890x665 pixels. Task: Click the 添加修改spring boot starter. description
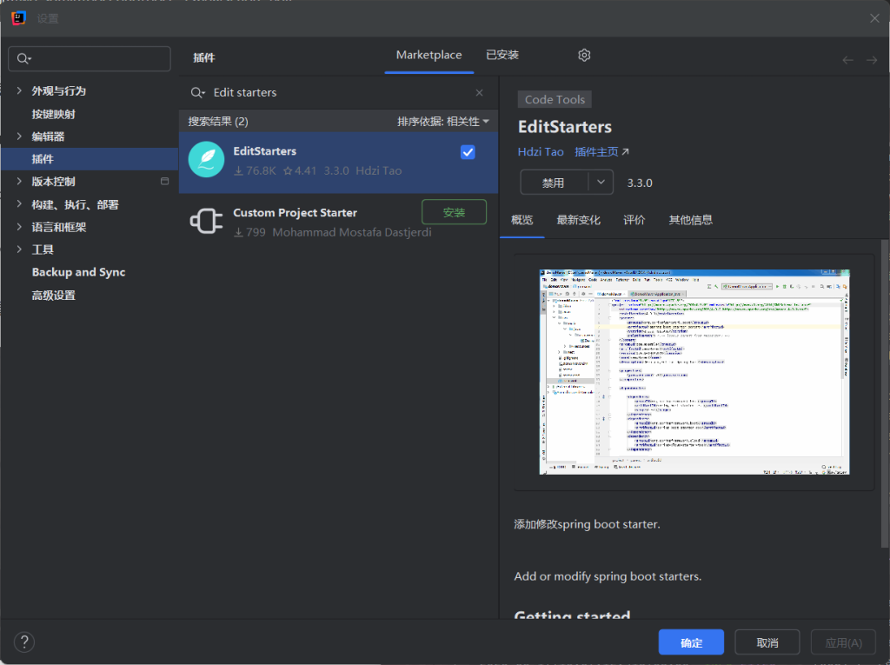pos(587,524)
